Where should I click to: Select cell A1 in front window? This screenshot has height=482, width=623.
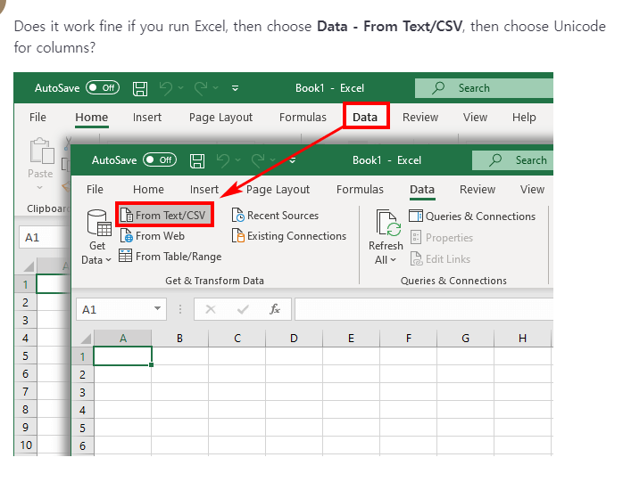(x=123, y=355)
